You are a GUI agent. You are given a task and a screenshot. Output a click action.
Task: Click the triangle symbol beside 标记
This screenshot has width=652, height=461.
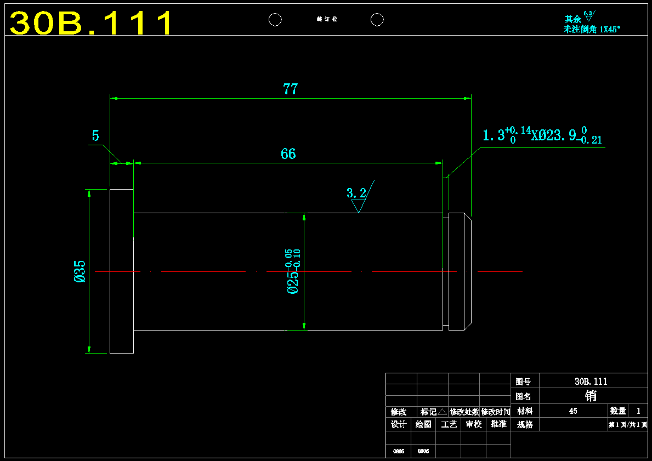[443, 412]
